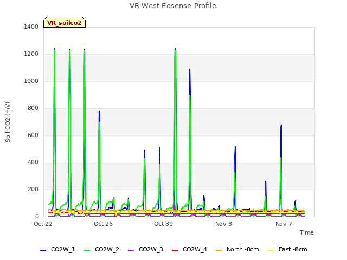The image size is (347, 260).
Task: Click the 200 y-axis tick label
Action: (33, 189)
